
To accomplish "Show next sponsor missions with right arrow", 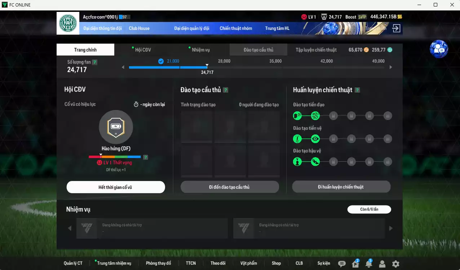I will (391, 228).
